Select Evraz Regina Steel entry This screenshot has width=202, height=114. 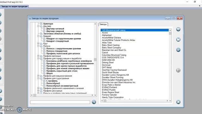click(x=110, y=92)
